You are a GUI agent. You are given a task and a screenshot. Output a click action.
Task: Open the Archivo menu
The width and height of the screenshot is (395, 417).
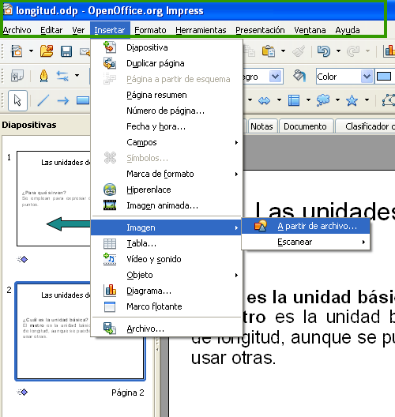(17, 30)
